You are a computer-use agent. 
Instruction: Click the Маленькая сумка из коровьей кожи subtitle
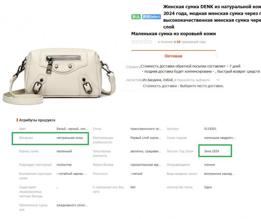(173, 34)
